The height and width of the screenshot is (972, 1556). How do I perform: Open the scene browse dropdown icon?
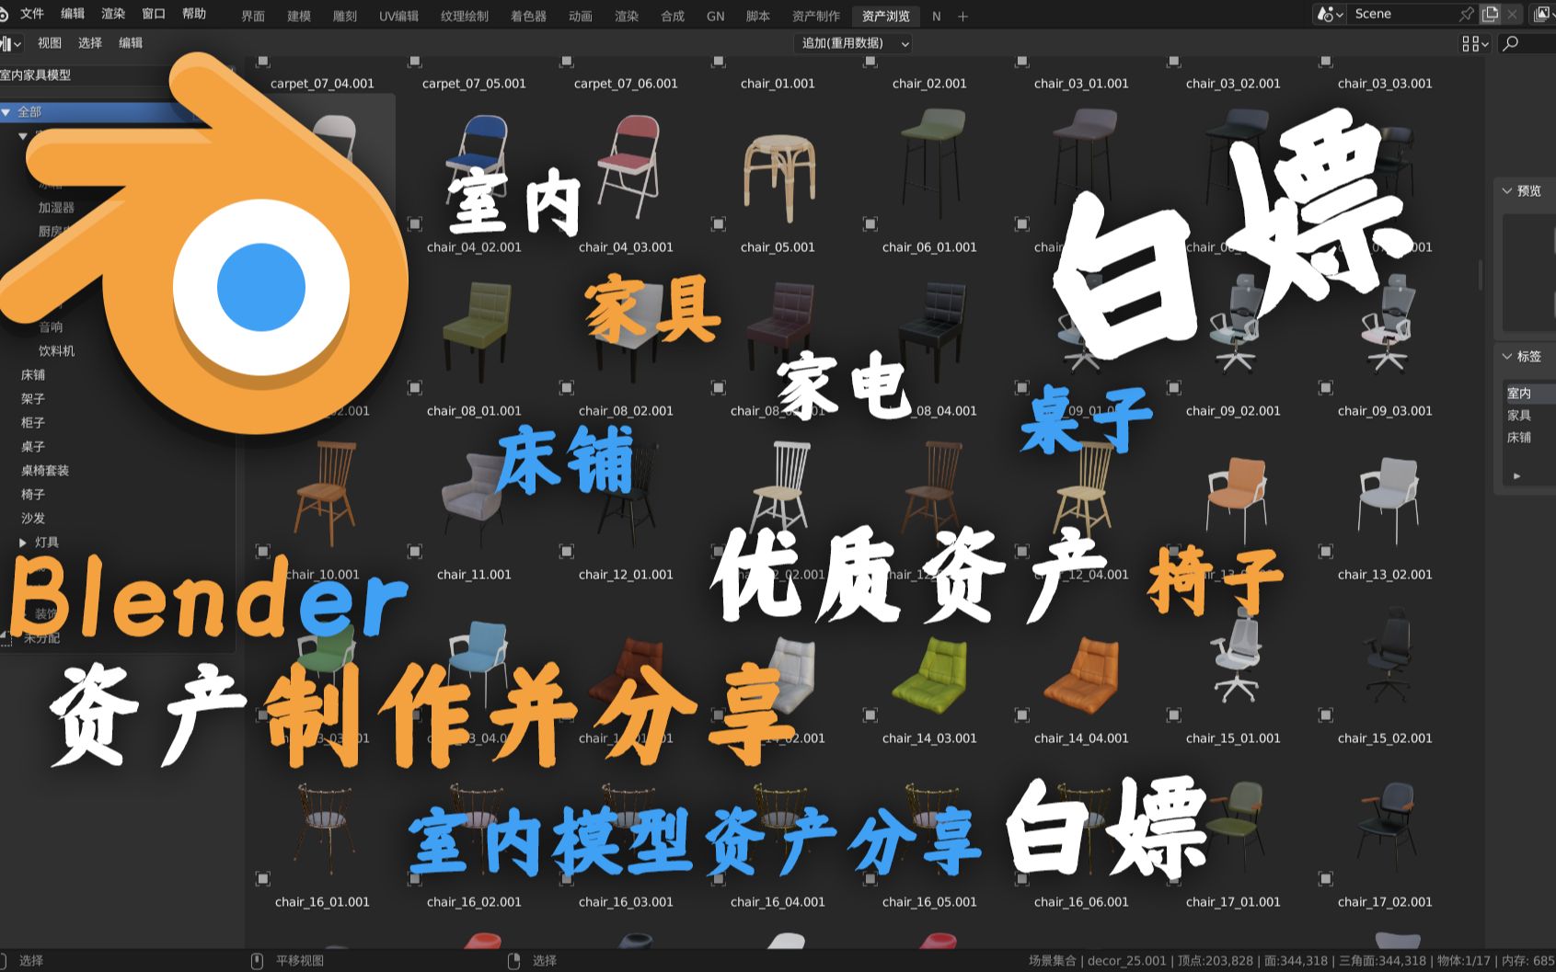click(x=1329, y=14)
